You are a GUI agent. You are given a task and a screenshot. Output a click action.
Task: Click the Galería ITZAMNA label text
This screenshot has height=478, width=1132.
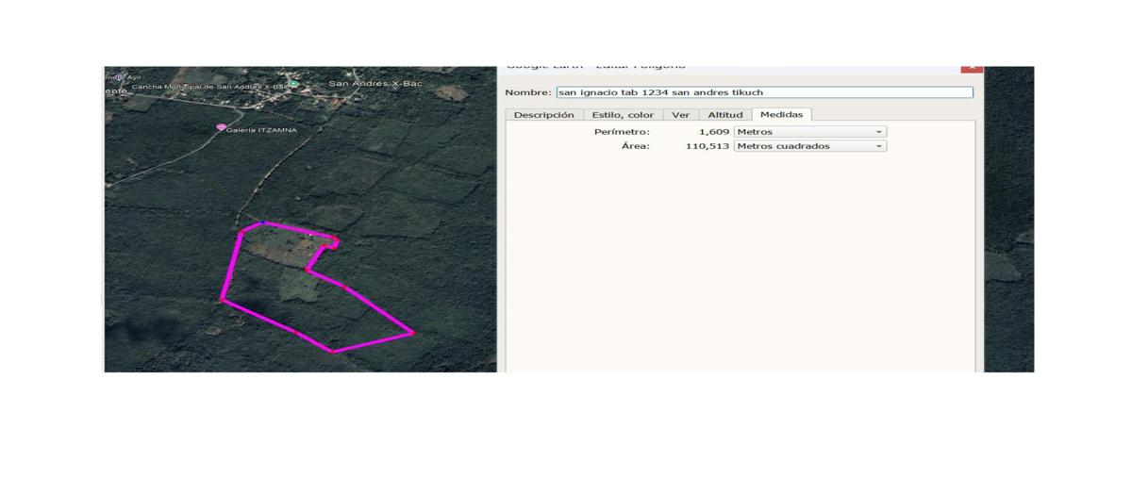tap(261, 129)
